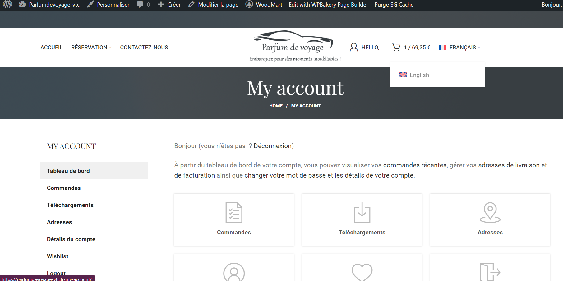Viewport: 563px width, 281px height.
Task: Open the shopping cart icon
Action: click(396, 47)
